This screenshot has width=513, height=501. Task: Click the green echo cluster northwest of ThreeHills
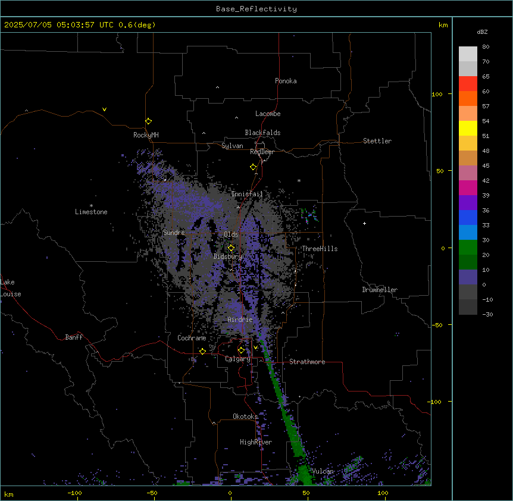tap(309, 215)
